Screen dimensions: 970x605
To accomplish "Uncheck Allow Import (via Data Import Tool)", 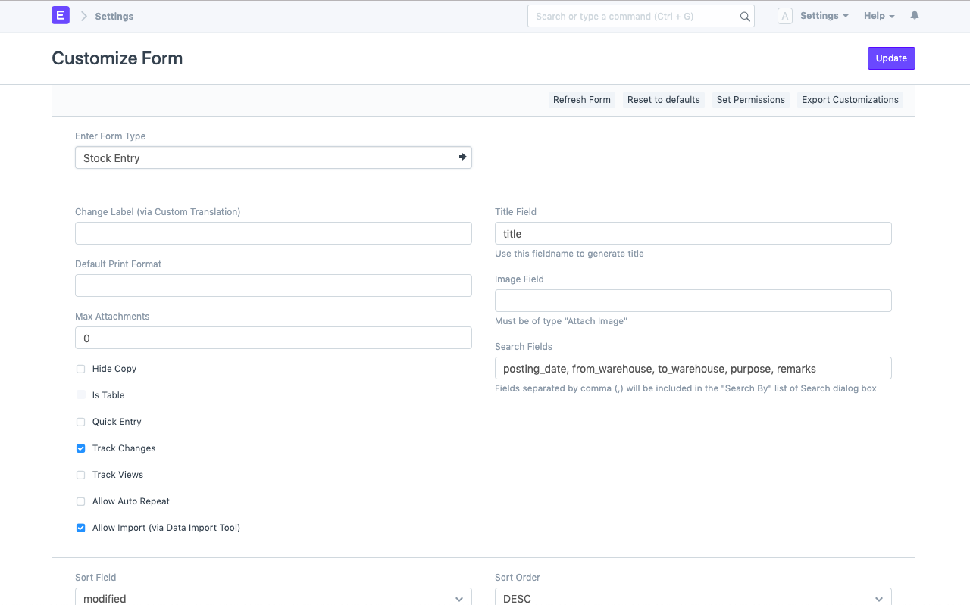I will click(80, 528).
